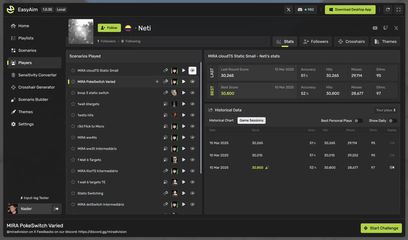Favorite MIRA PokeSwitch Varied with star
Screen dimensions: 408x240
[x=73, y=81]
